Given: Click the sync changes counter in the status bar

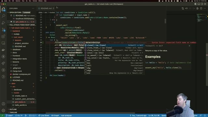Looking at the screenshot, I should click(x=19, y=116).
